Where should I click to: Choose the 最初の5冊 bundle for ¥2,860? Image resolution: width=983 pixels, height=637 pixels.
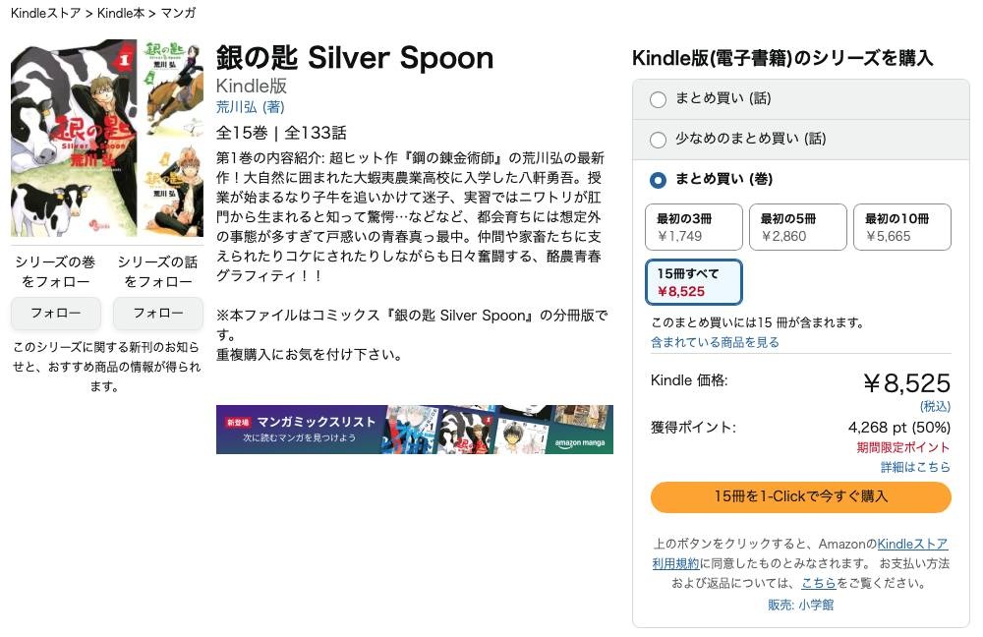[x=797, y=227]
